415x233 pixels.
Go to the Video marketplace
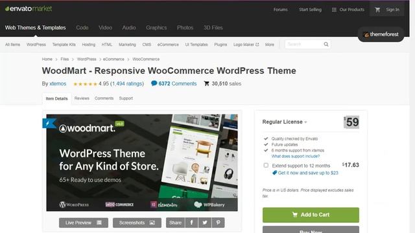tap(105, 28)
